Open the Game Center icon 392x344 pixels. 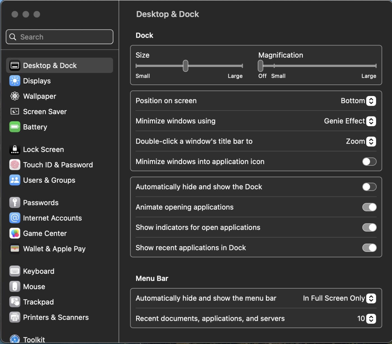coord(15,233)
